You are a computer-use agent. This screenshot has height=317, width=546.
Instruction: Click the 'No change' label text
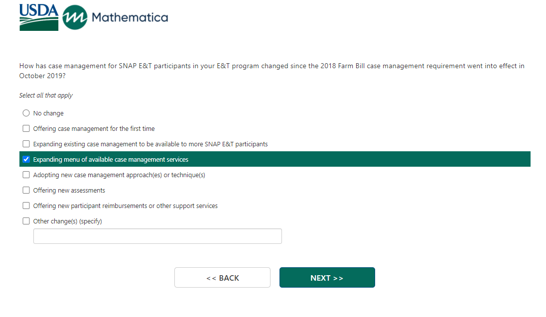(x=48, y=113)
